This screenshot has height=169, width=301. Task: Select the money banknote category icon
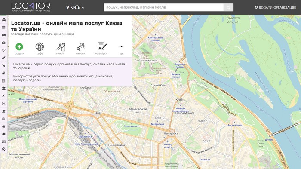click(x=3, y=141)
